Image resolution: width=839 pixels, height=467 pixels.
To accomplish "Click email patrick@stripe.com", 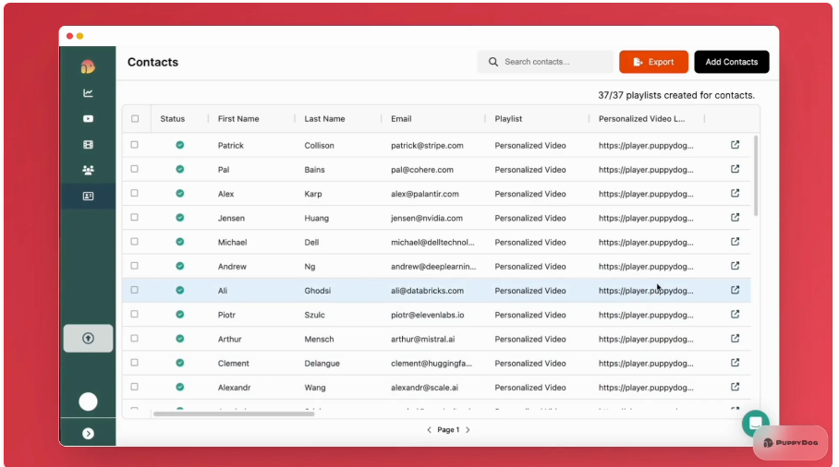I will point(427,145).
